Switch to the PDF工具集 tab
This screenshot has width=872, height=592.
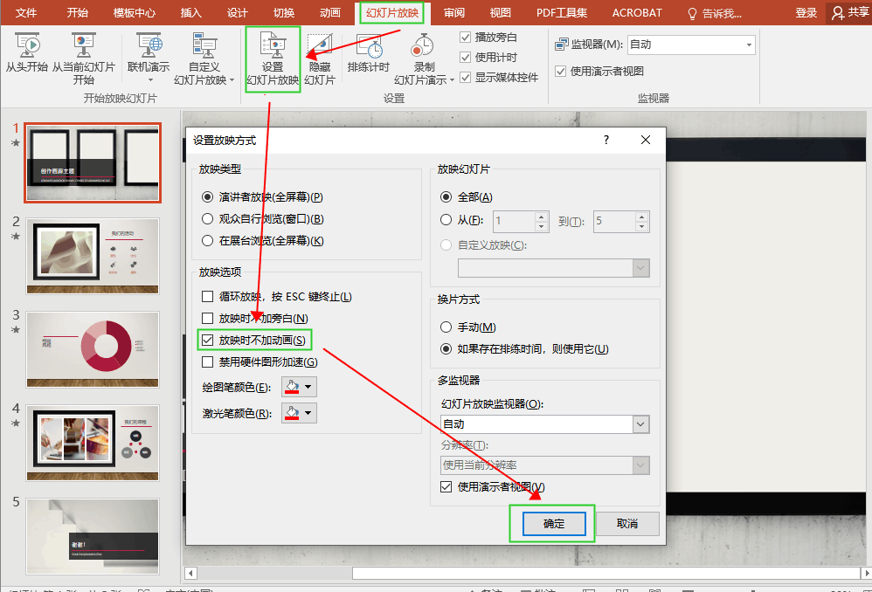pos(562,13)
